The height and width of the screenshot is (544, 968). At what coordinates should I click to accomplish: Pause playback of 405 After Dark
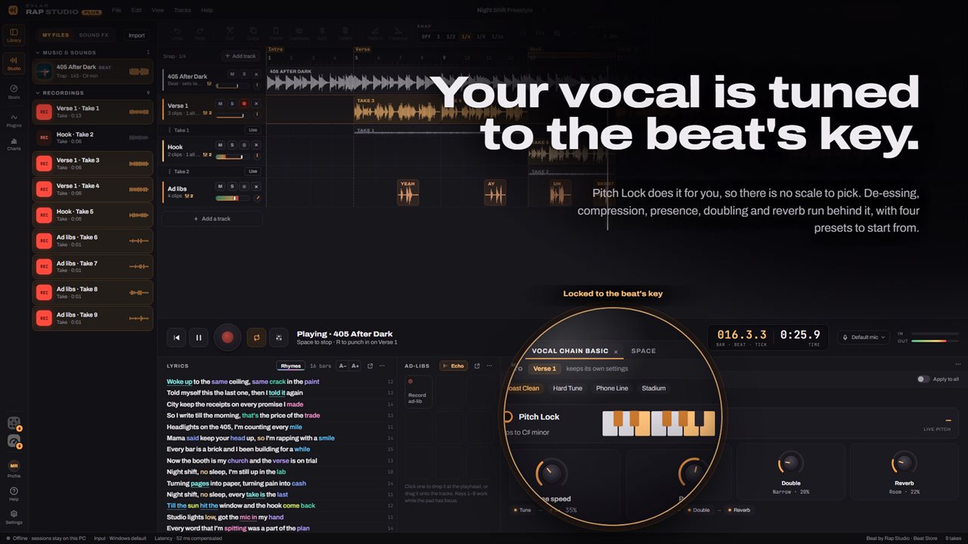[199, 338]
